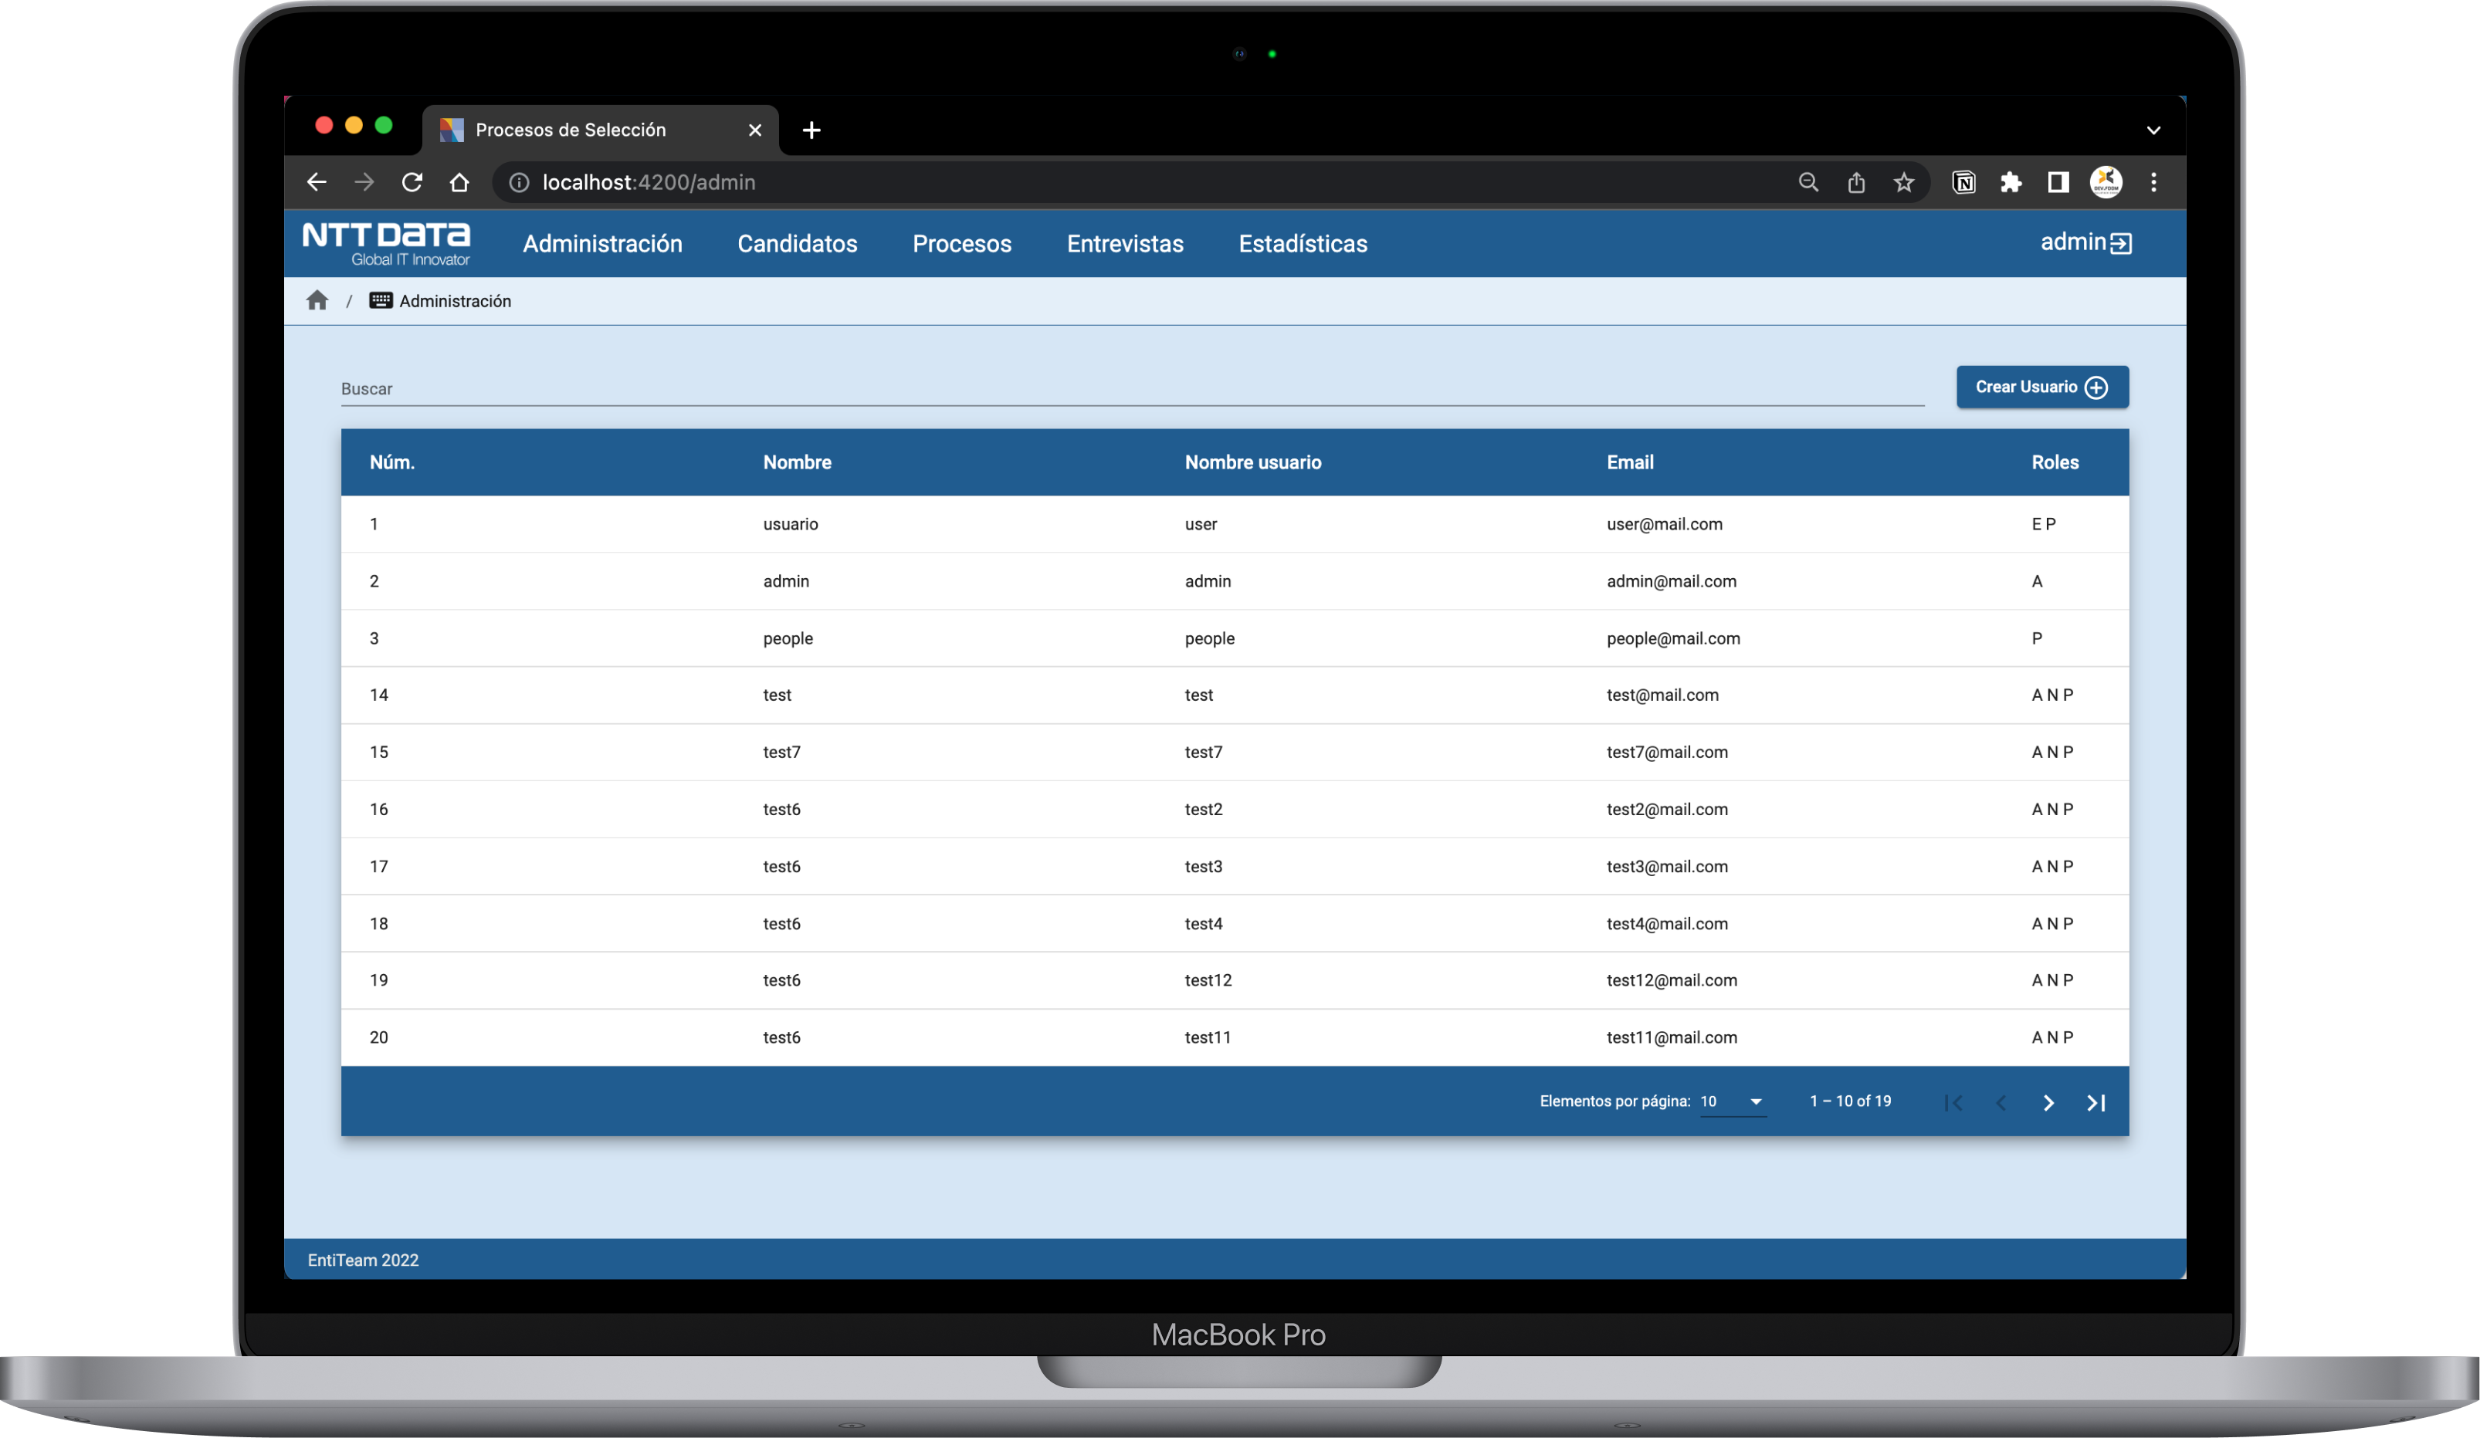Viewport: 2480px width, 1438px height.
Task: Click the browser reload icon
Action: [x=412, y=183]
